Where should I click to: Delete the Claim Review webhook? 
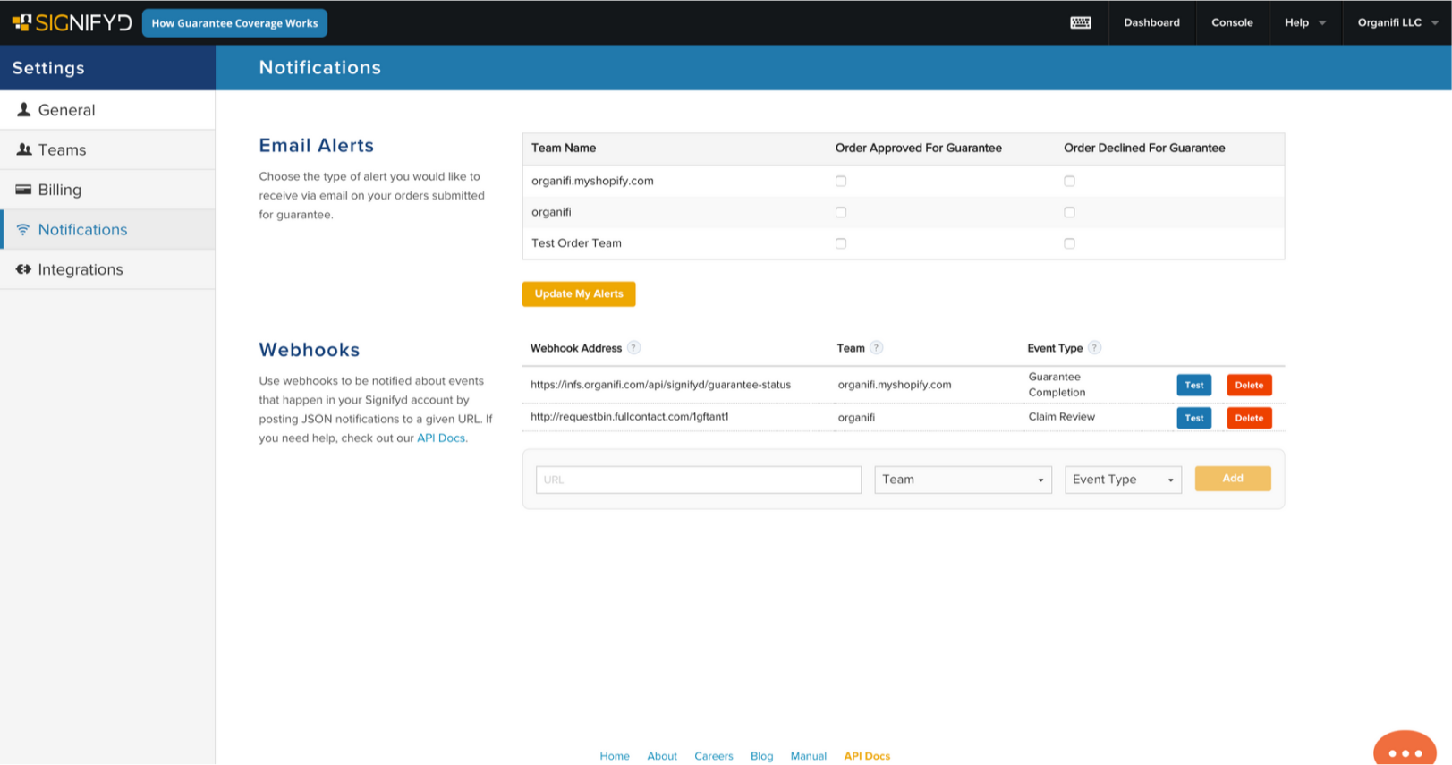point(1249,418)
